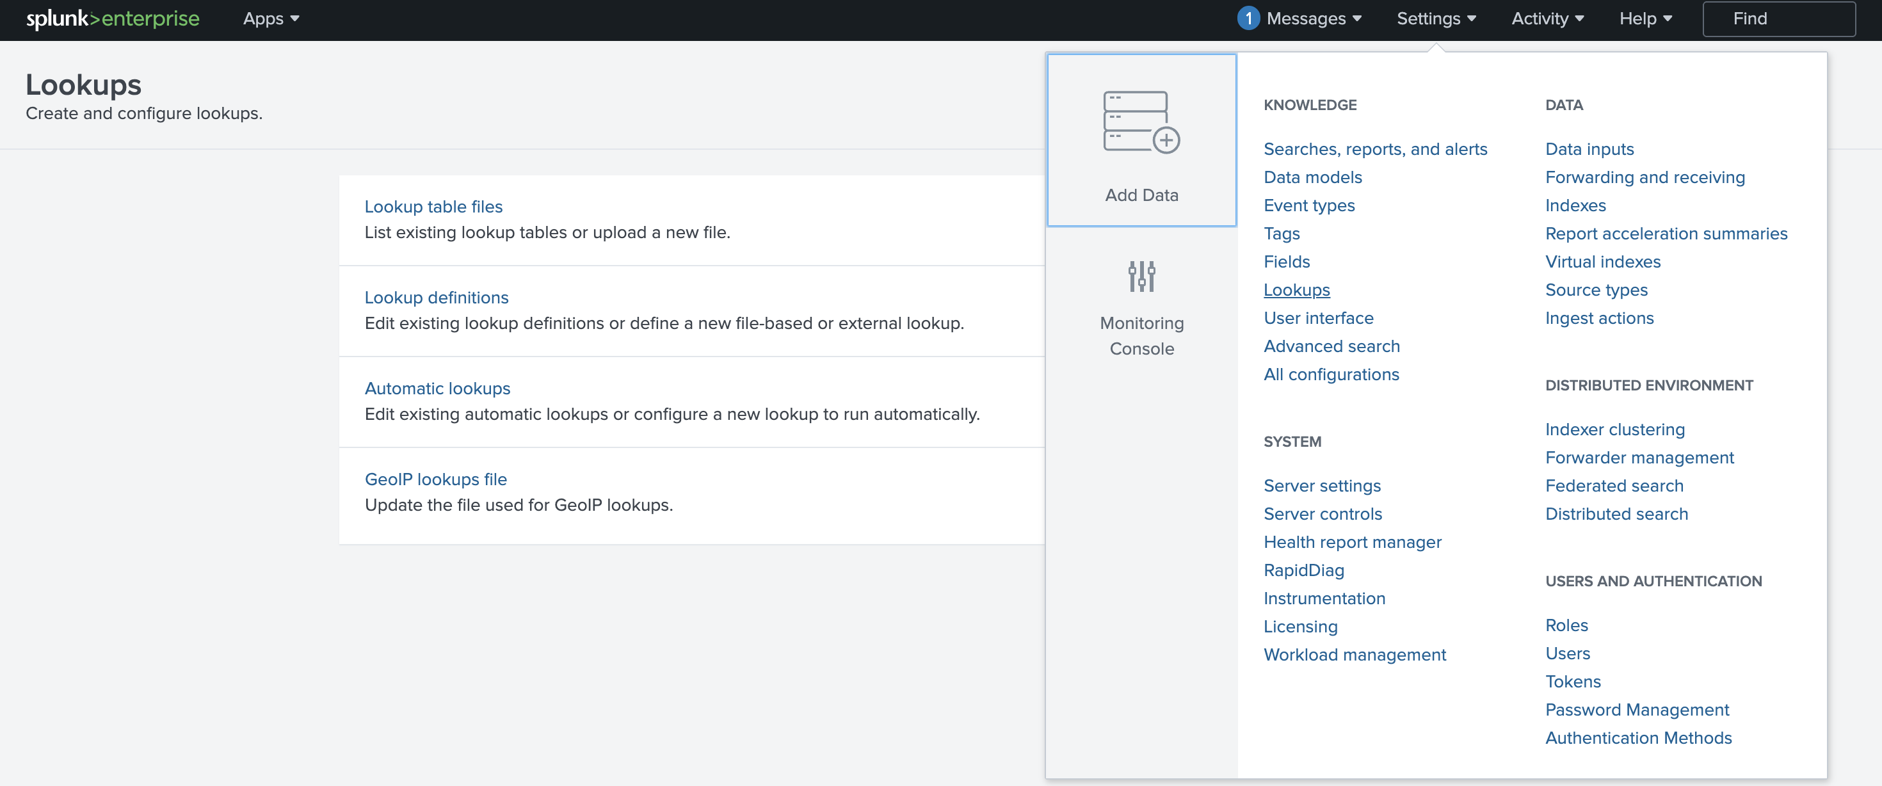Go to Automatic lookups
The image size is (1882, 786).
pos(437,389)
